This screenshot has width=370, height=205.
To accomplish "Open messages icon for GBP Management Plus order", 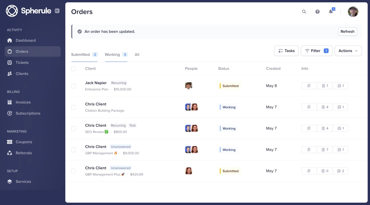I will click(x=340, y=171).
